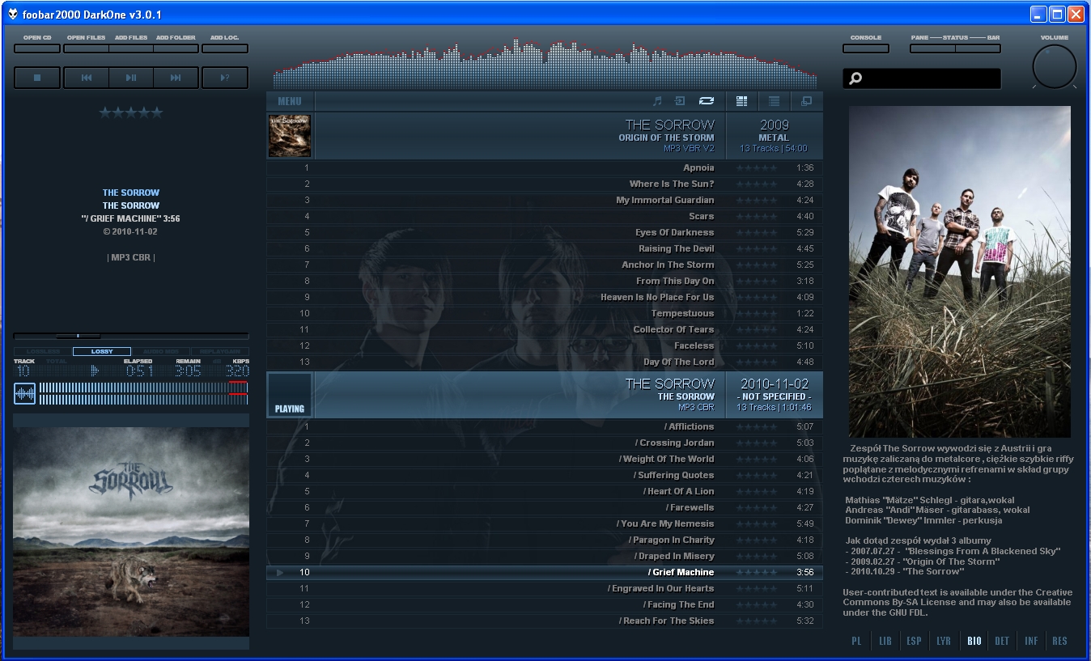Select track 'Where Is The Sun?'
1091x661 pixels.
click(x=545, y=184)
